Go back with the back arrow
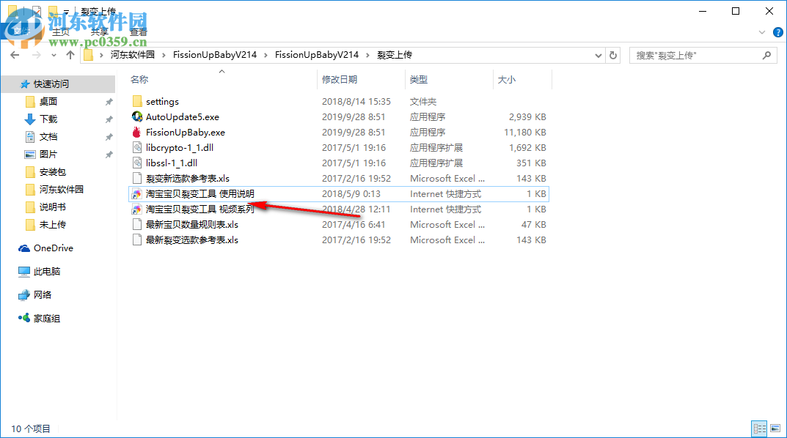787x438 pixels. [14, 55]
